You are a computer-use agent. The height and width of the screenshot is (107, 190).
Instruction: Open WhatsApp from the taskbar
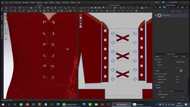click(21, 104)
